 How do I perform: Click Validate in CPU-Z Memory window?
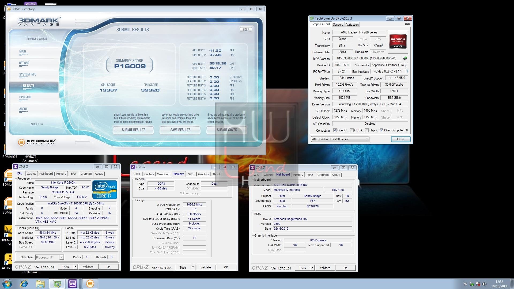coord(206,267)
